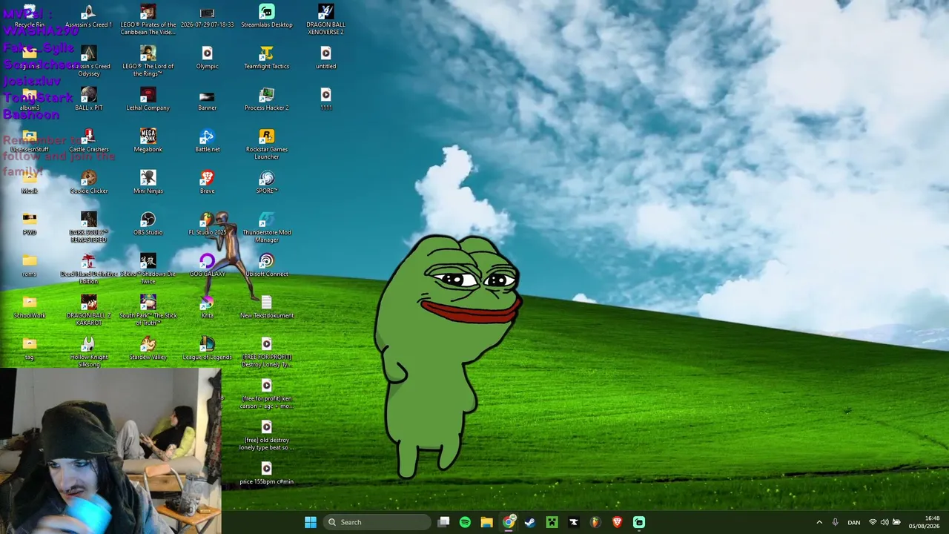
Task: Select the ken carson free for profit file
Action: (x=266, y=393)
